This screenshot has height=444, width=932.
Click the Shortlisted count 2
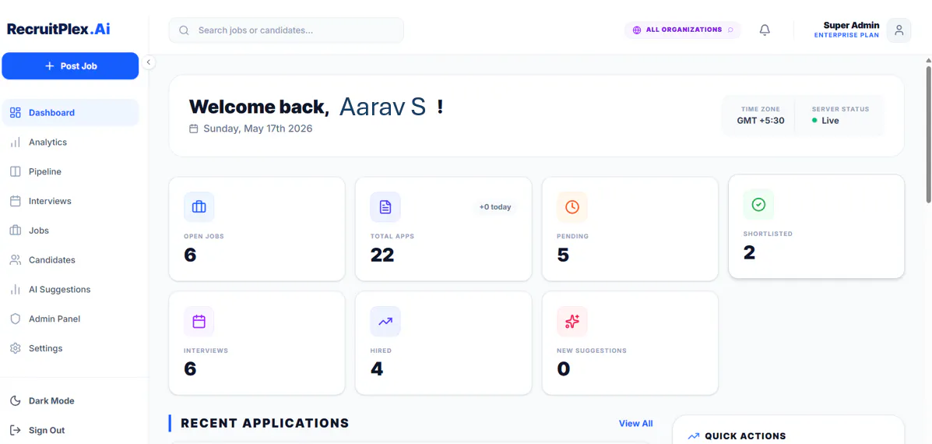coord(750,252)
